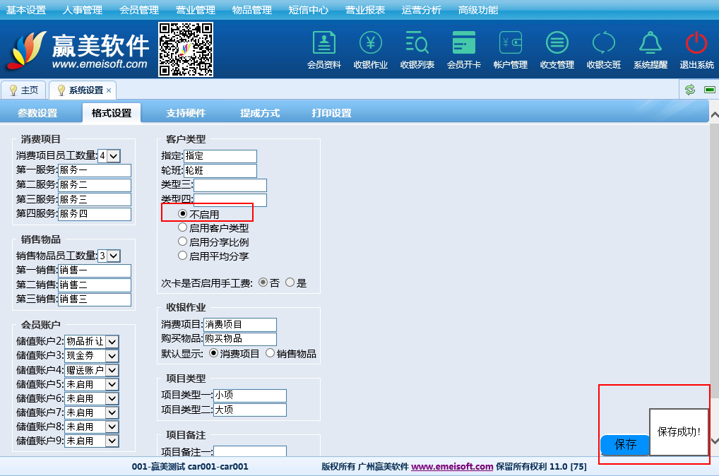
Task: Switch to the 打印设置 tab
Action: (331, 113)
